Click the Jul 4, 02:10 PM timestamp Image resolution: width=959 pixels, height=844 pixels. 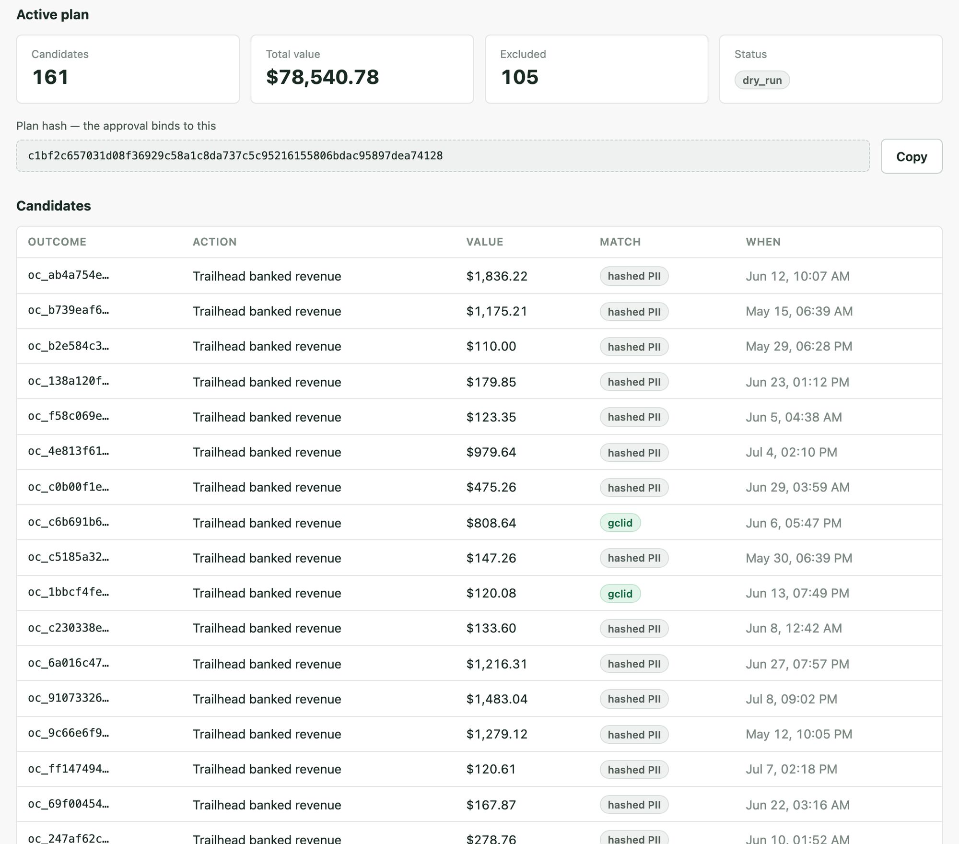pos(791,452)
